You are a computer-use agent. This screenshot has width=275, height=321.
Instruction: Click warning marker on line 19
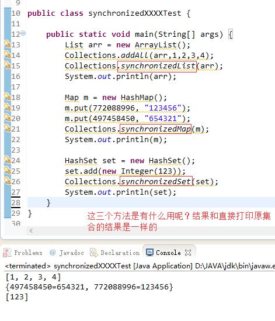8,107
